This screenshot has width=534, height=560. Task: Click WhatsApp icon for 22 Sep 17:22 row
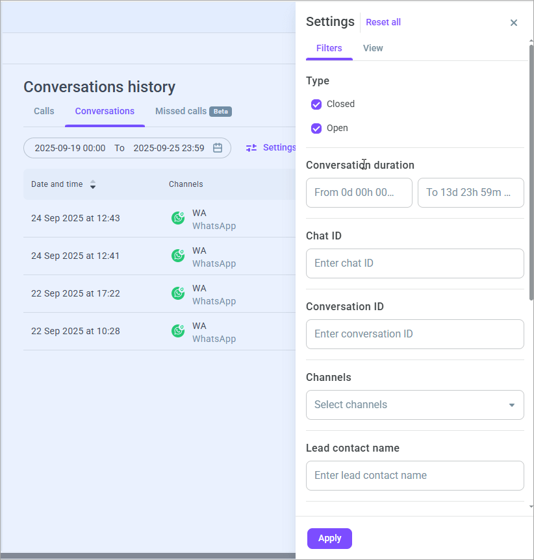(x=178, y=294)
